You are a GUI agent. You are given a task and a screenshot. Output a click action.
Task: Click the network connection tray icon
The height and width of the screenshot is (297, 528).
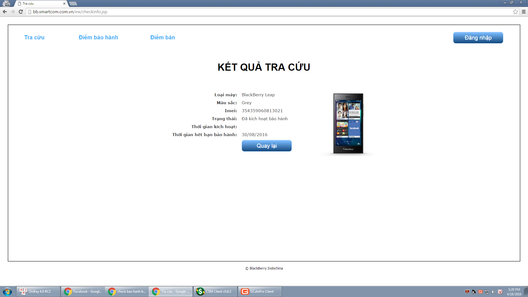pos(487,292)
